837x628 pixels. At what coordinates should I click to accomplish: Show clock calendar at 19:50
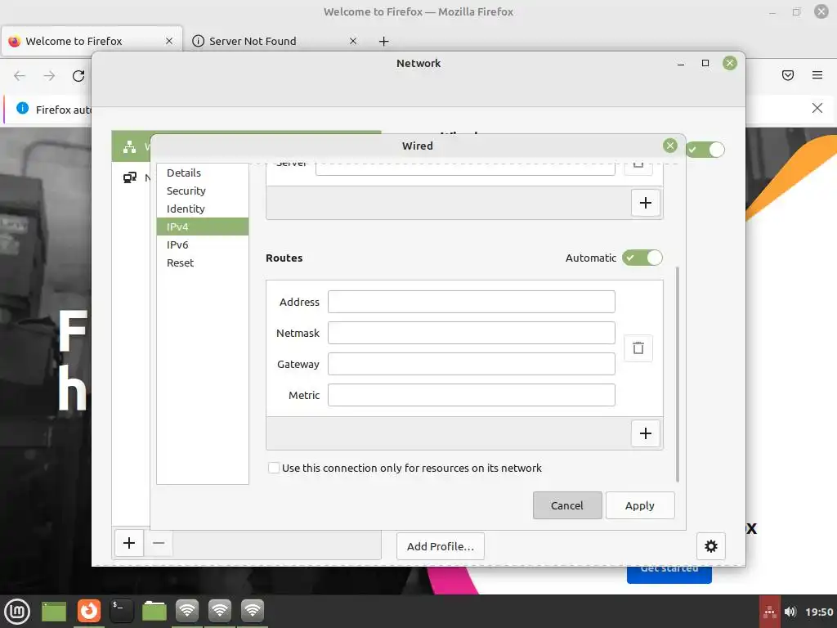pyautogui.click(x=819, y=612)
